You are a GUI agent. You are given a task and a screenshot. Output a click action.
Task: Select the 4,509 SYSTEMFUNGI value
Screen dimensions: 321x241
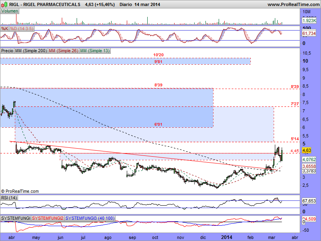click(310, 219)
